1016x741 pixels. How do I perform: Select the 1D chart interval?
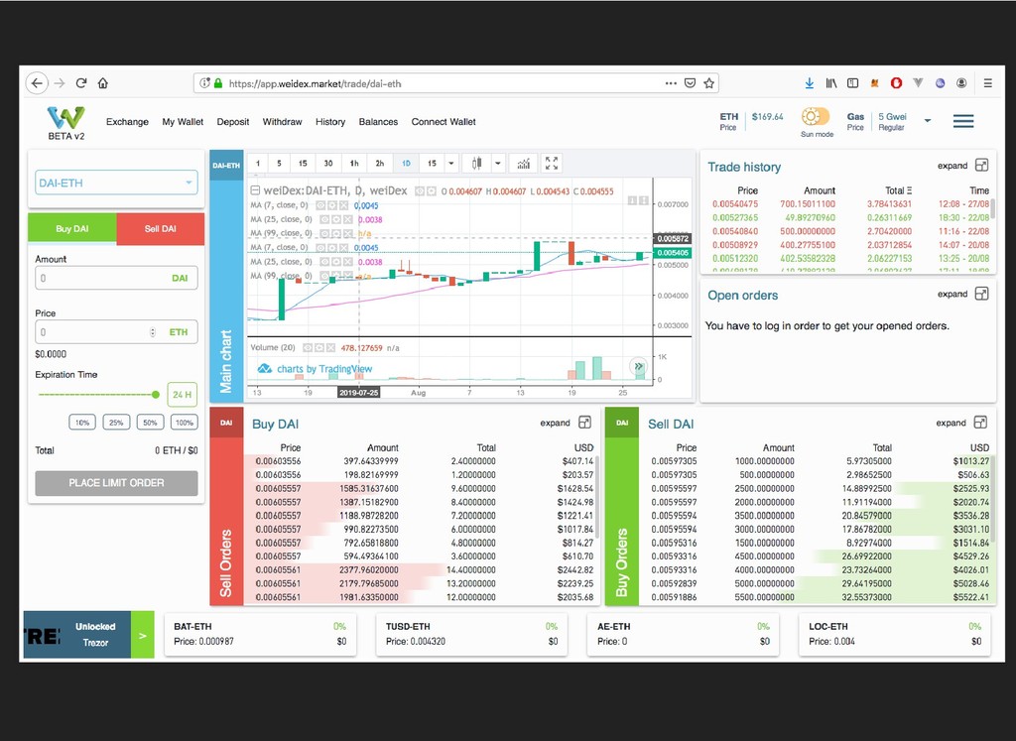406,164
